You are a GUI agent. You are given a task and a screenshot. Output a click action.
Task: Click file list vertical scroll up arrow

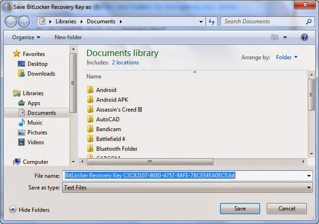312,75
